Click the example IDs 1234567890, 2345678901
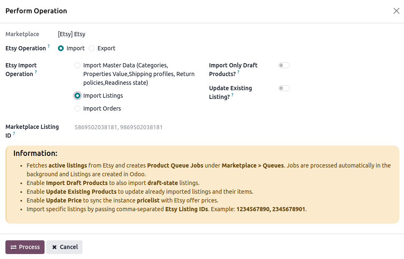 (x=271, y=210)
